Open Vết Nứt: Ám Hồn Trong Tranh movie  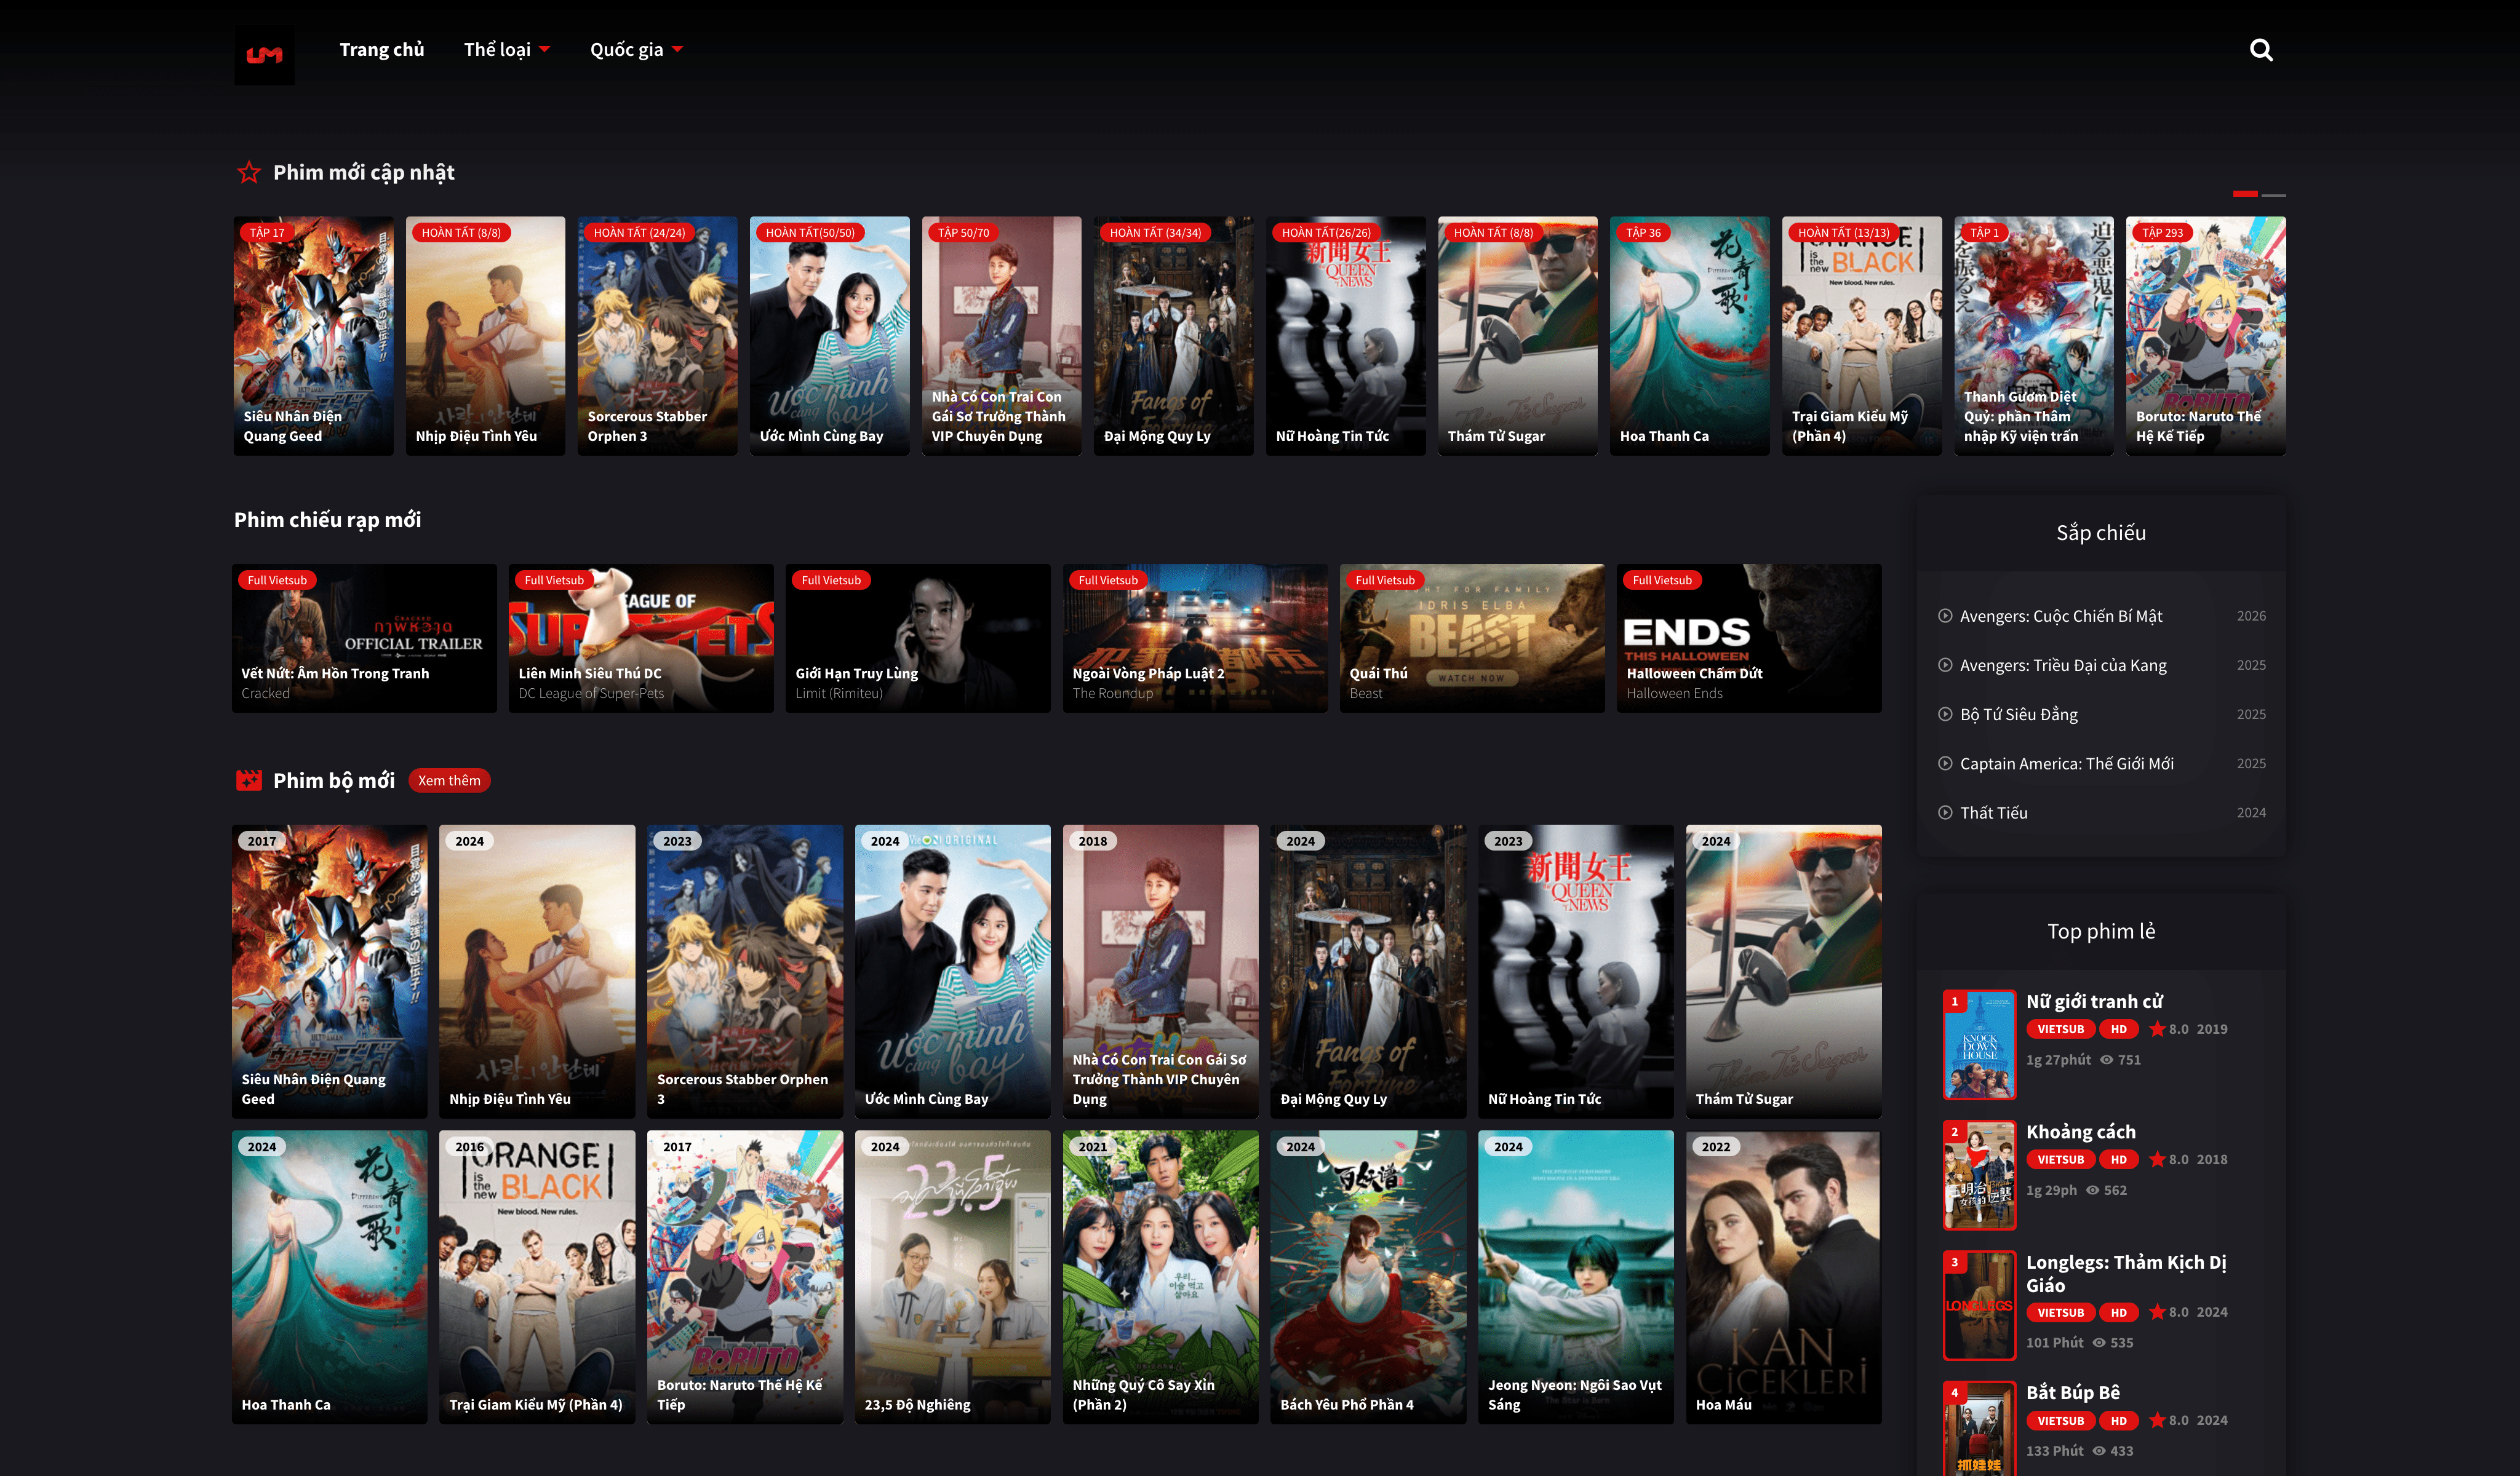point(364,638)
